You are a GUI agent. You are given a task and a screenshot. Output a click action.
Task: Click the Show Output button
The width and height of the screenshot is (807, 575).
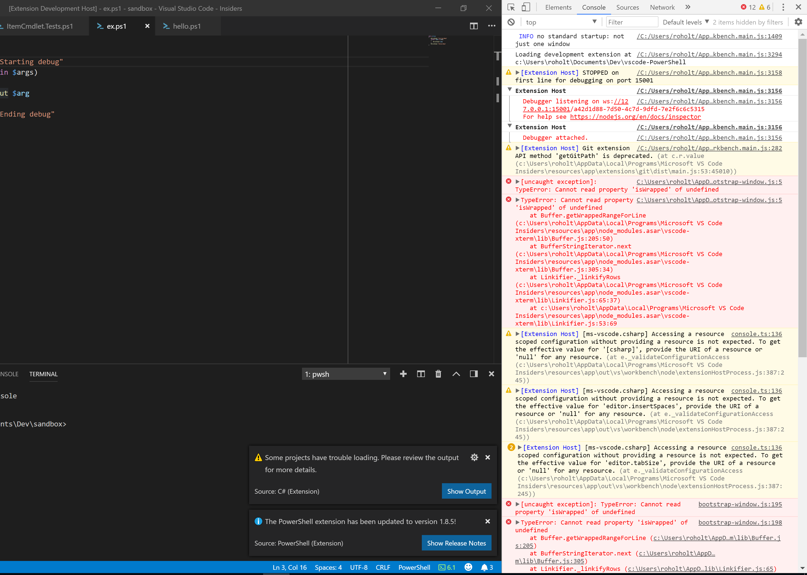coord(466,491)
